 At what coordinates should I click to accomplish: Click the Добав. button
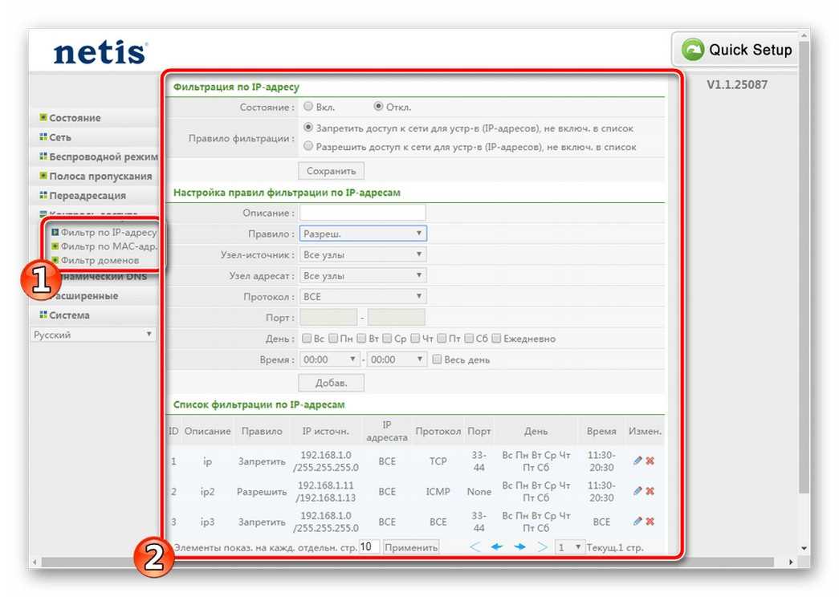tap(332, 383)
